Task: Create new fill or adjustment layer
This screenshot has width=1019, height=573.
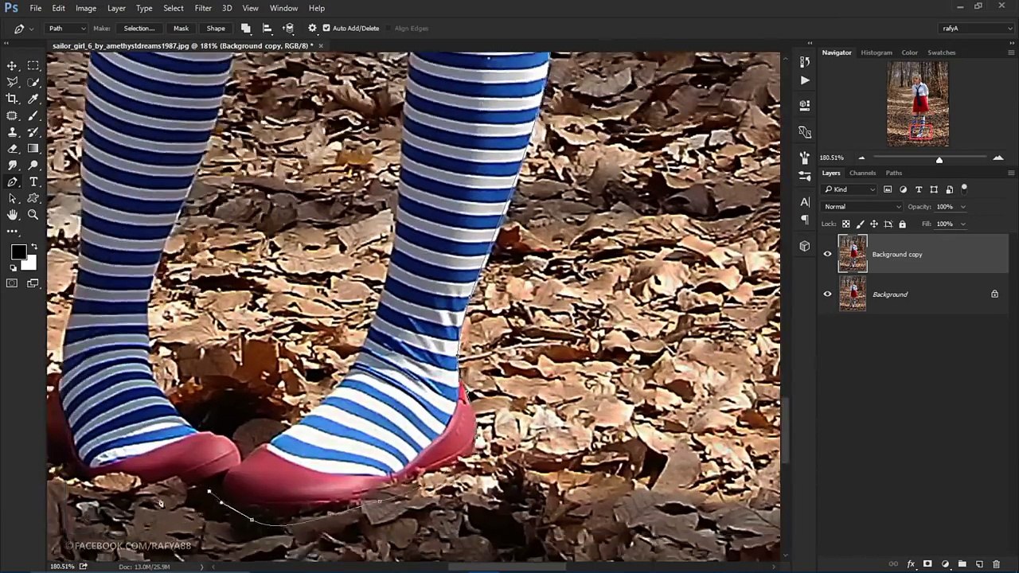Action: tap(945, 564)
